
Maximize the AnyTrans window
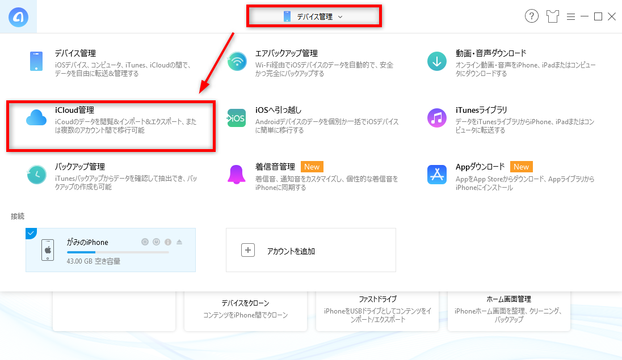tap(598, 16)
